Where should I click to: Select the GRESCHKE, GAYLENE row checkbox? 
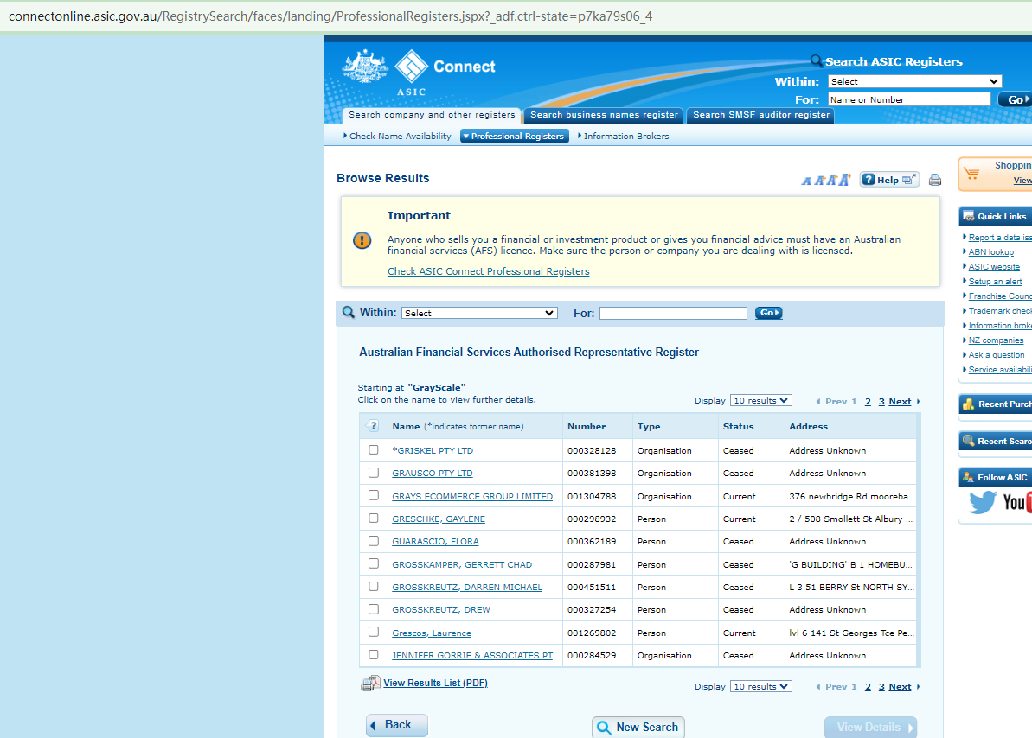(x=374, y=519)
